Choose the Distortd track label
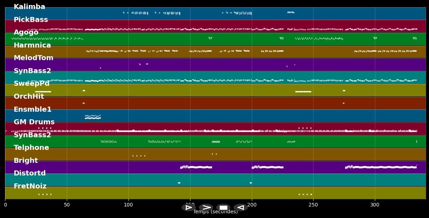 click(x=30, y=173)
